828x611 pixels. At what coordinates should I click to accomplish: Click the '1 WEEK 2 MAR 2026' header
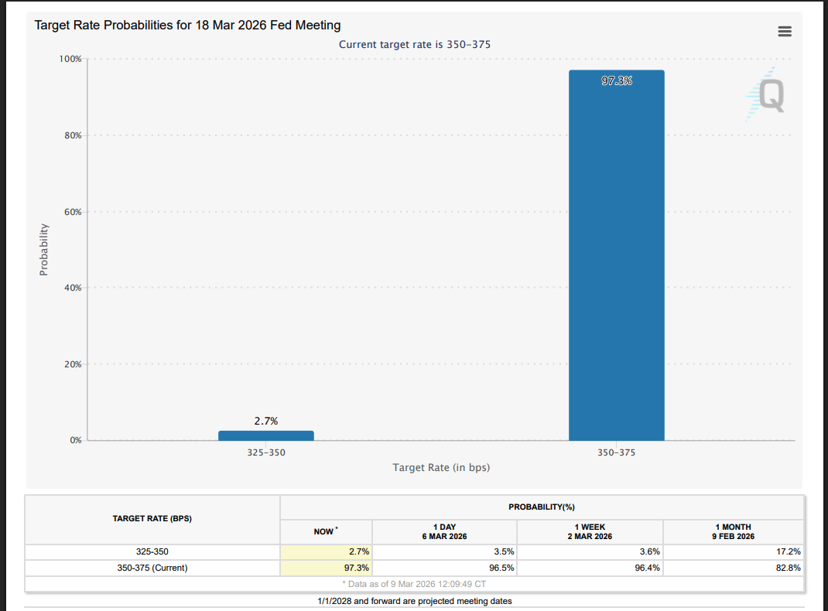590,531
